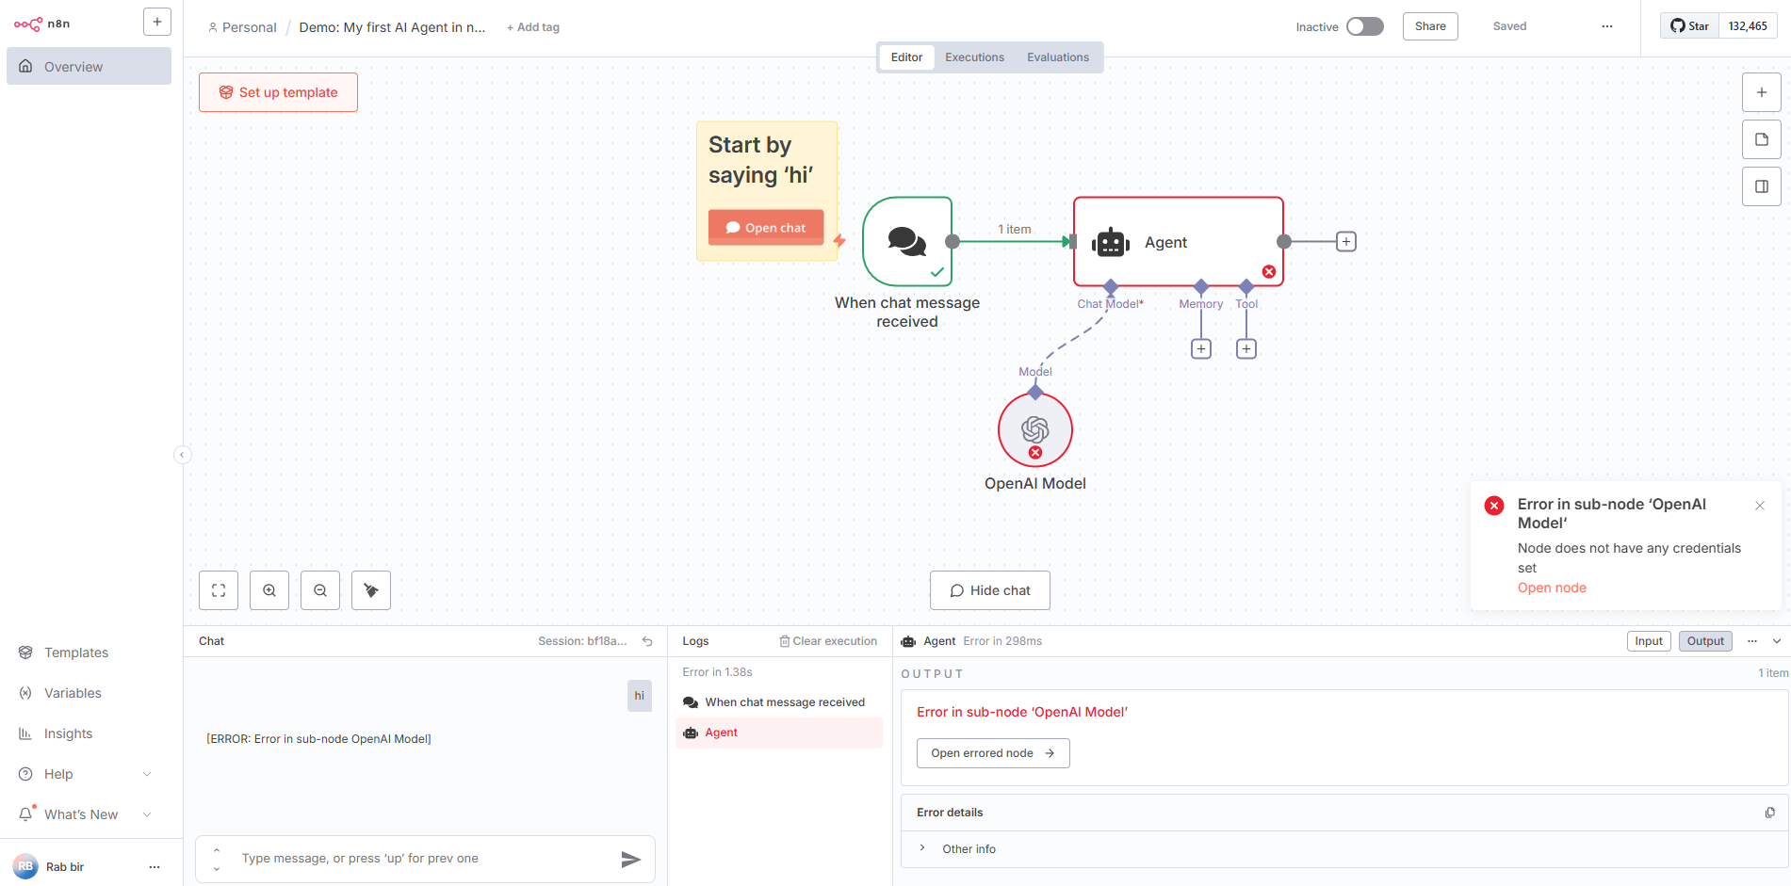Viewport: 1791px width, 886px height.
Task: Expand the Other info section
Action: tap(956, 848)
